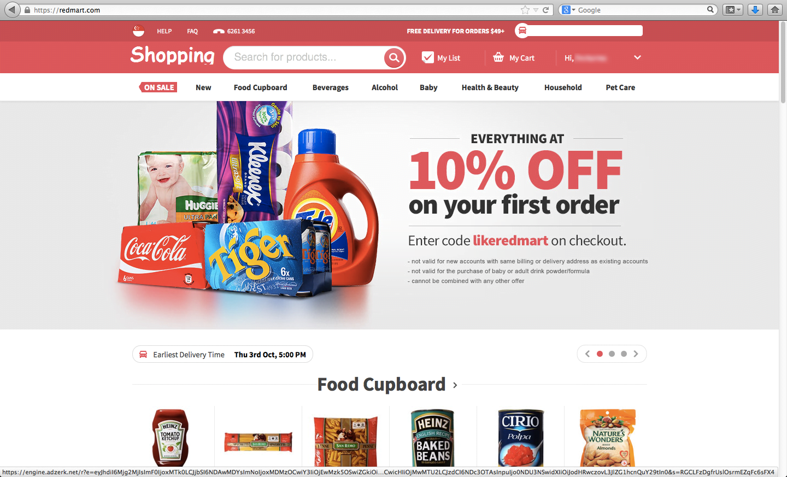Image resolution: width=787 pixels, height=477 pixels.
Task: Select the second carousel dot
Action: coord(612,354)
